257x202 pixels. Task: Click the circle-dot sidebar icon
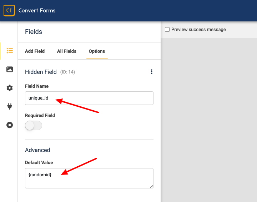pos(10,125)
